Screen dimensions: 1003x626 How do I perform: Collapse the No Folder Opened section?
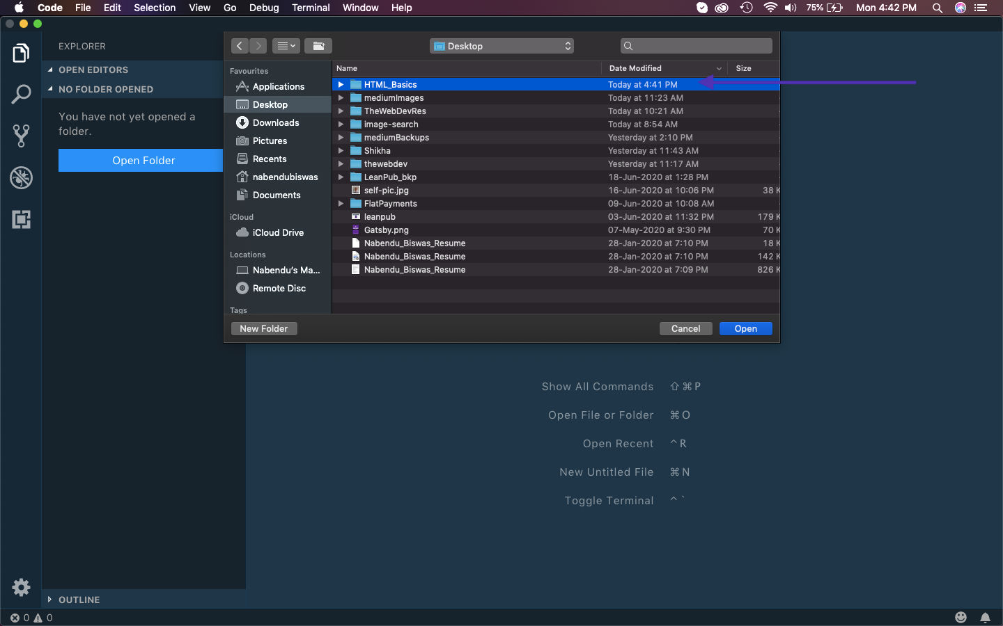click(132, 89)
